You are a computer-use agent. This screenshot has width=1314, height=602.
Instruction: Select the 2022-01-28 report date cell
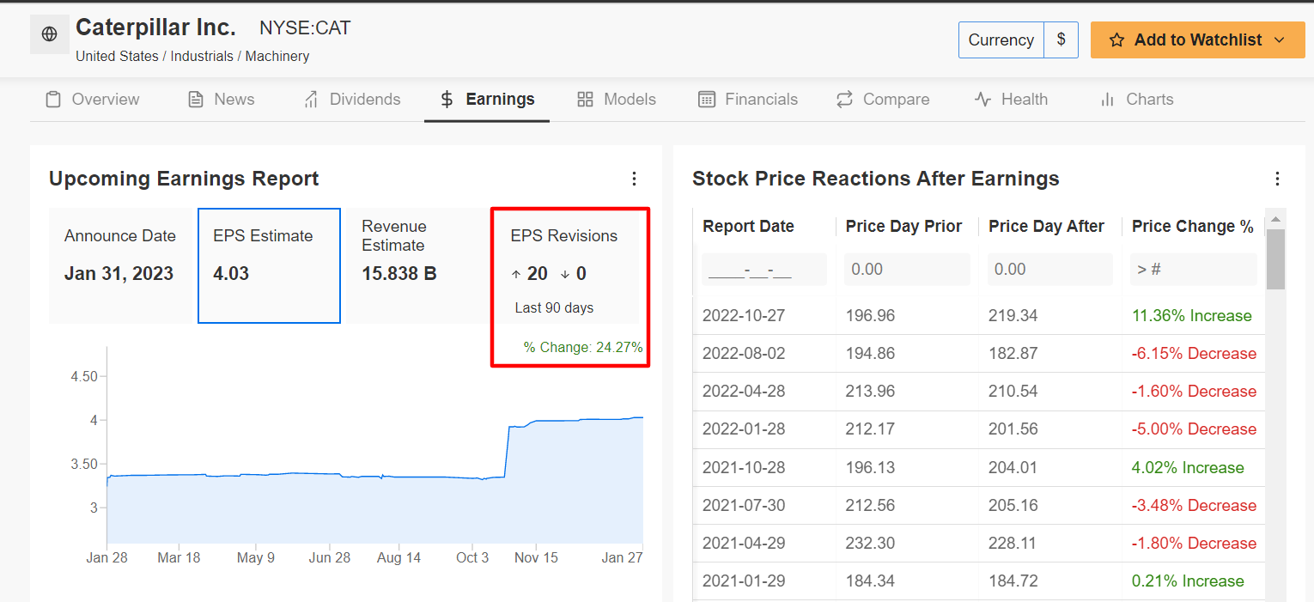click(744, 429)
